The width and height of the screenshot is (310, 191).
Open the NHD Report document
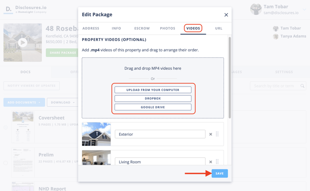[52, 189]
